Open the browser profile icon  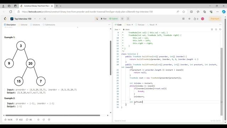pyautogui.click(x=3, y=6)
